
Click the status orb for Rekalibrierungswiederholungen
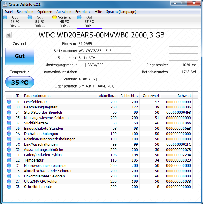coord(9,139)
